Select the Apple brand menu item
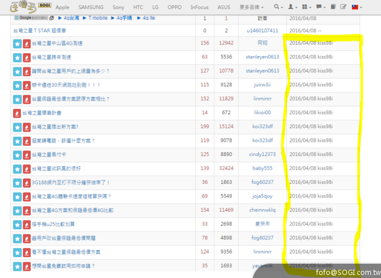The image size is (381, 278). pos(62,7)
